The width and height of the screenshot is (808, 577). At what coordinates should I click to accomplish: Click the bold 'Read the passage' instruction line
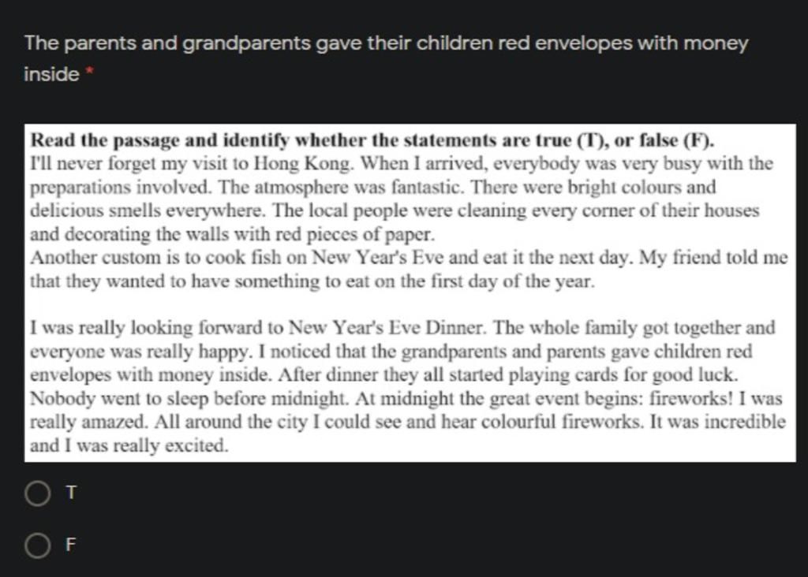pyautogui.click(x=372, y=140)
